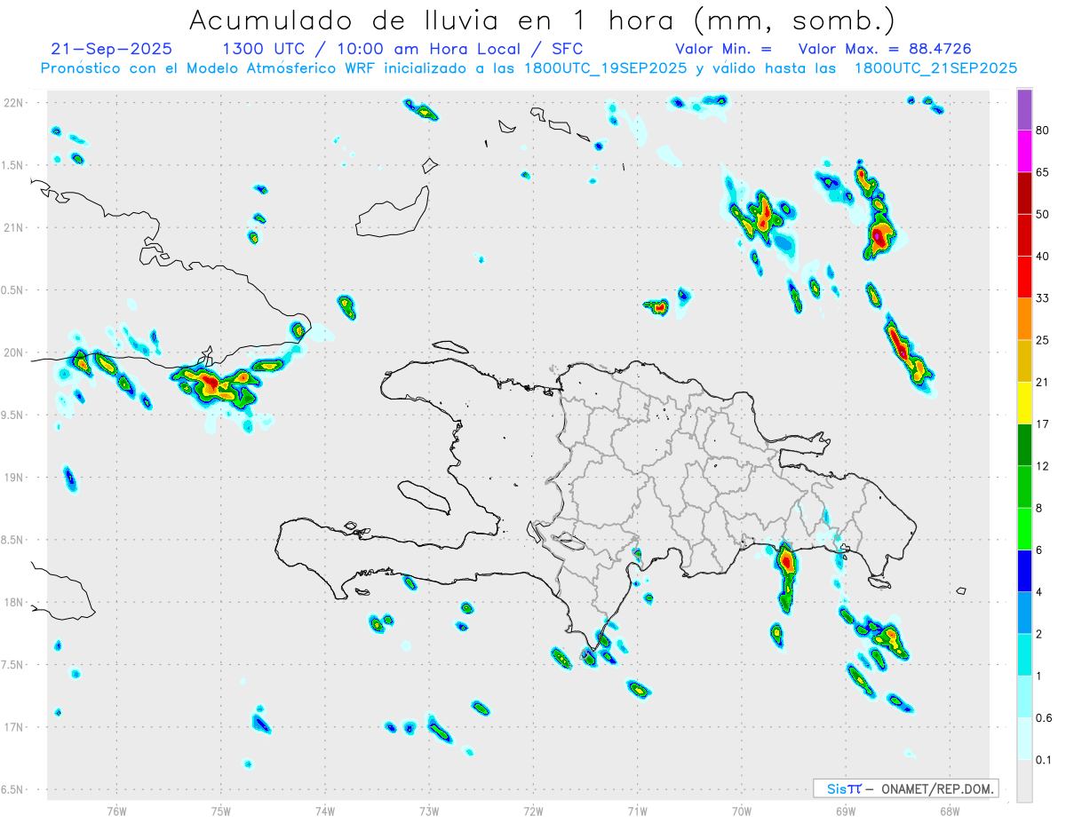Screen dimensions: 1066x823
Task: Click the '71W' longitude label
Action: 637,811
